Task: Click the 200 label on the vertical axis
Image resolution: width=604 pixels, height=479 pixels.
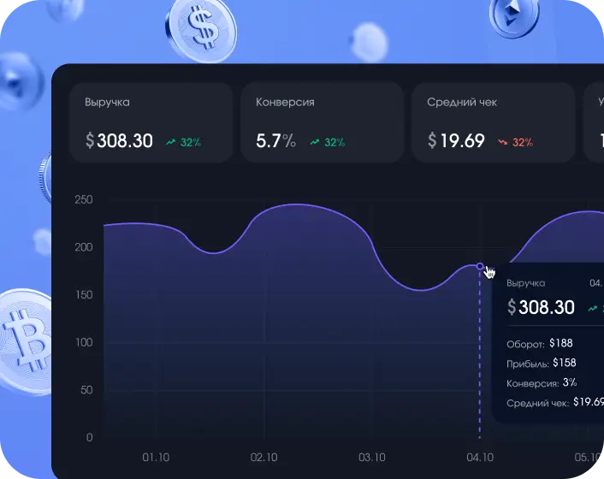Action: coord(84,247)
